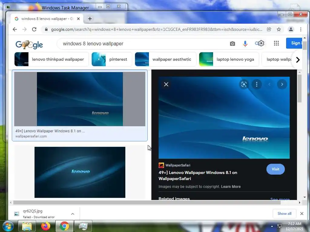This screenshot has width=310, height=232.
Task: Search by image with camera icon
Action: 232,43
